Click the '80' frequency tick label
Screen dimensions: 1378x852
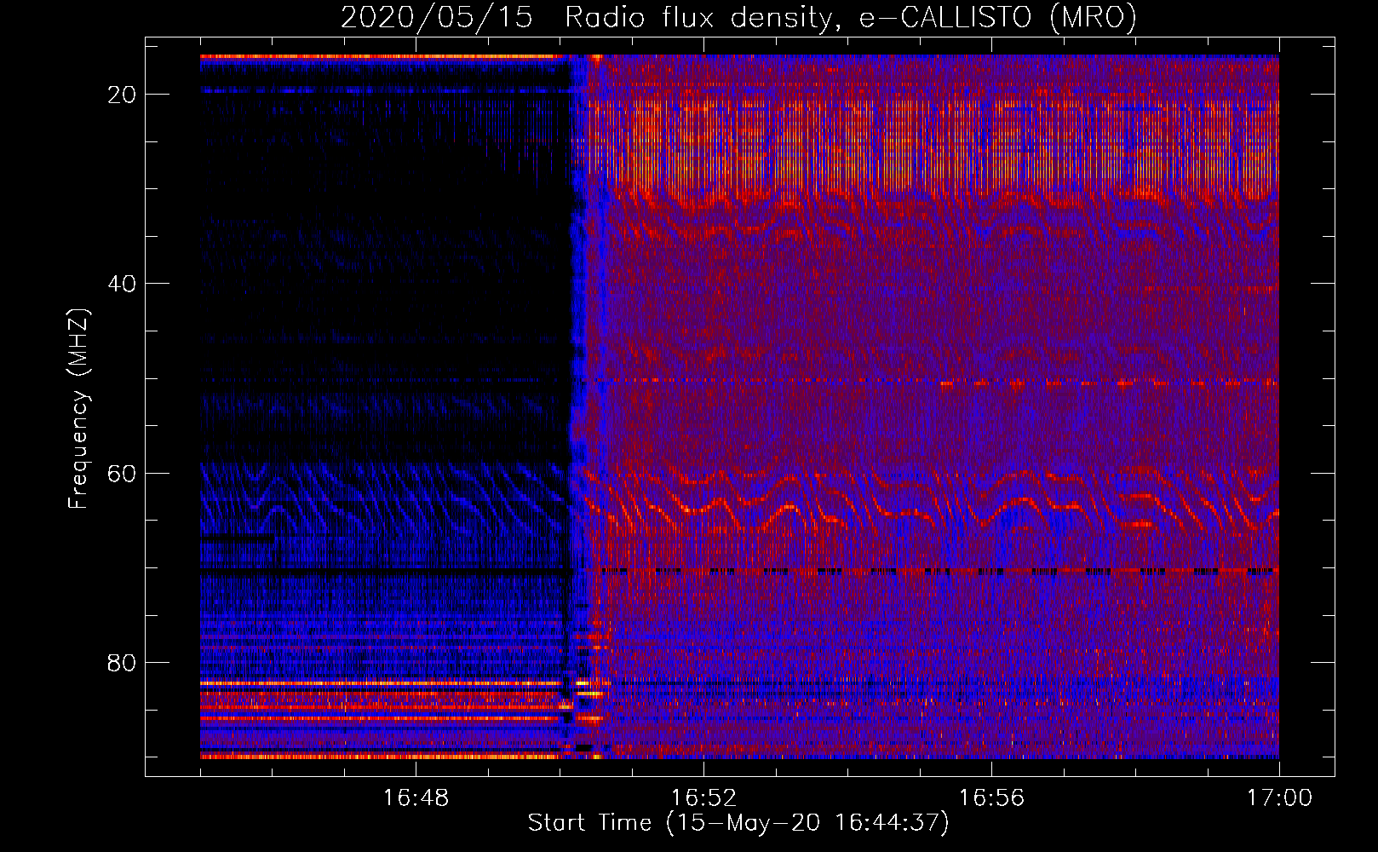click(123, 662)
